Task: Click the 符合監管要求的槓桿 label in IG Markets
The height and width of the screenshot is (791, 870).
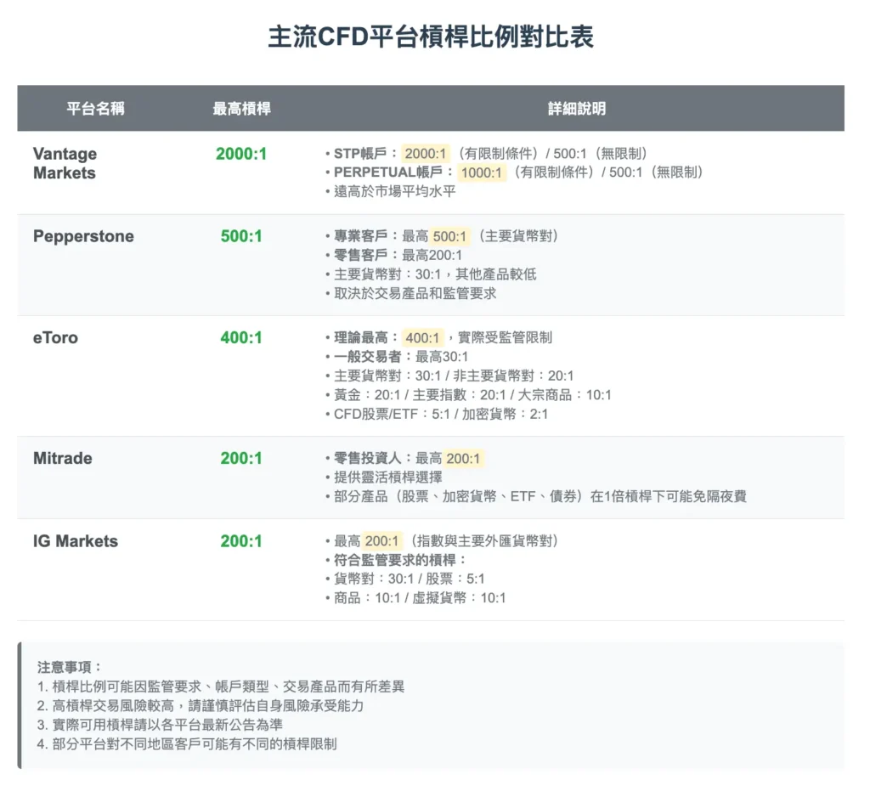Action: click(396, 560)
